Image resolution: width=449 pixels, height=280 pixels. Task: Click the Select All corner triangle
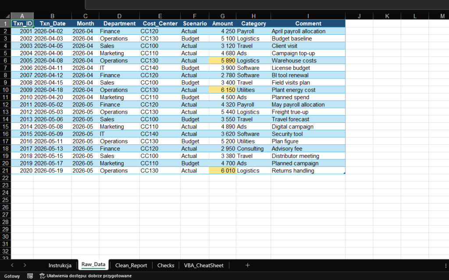5,16
